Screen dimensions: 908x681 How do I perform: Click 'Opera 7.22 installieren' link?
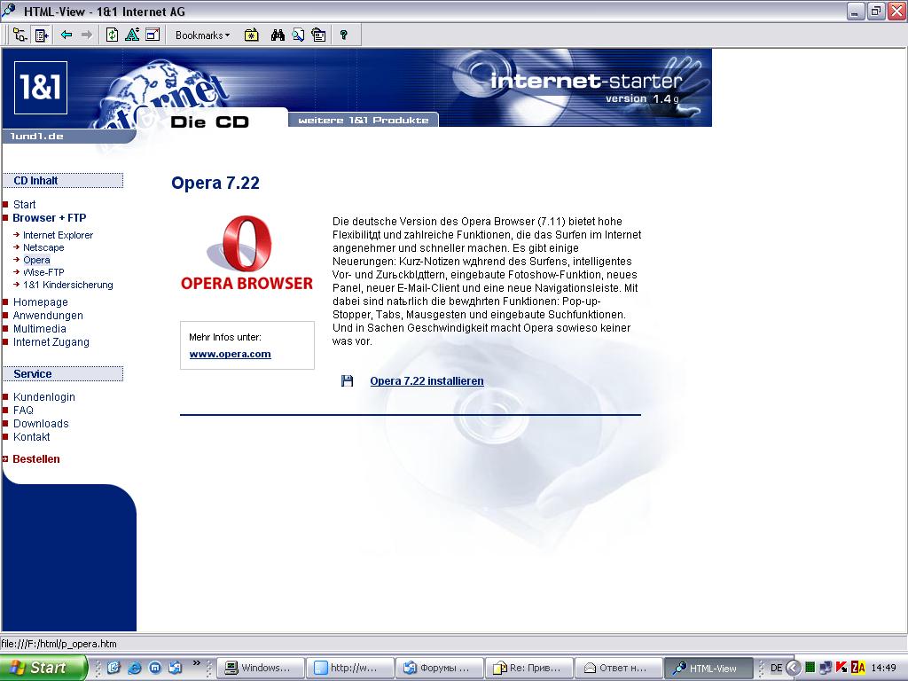(x=427, y=381)
